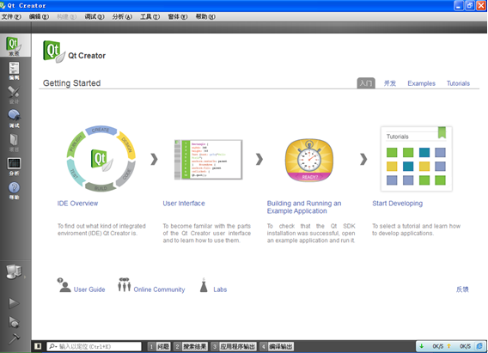The image size is (488, 353).
Task: Open Building and Running an Example Application
Action: (x=304, y=207)
